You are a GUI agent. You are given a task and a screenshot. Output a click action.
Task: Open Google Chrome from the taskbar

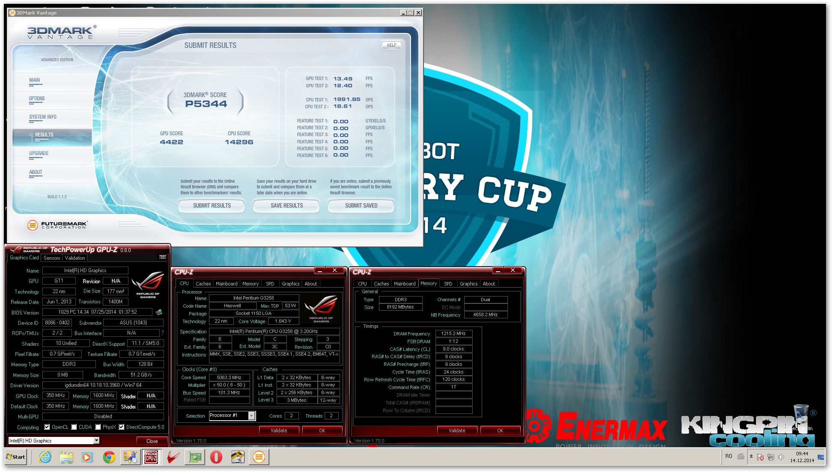109,457
